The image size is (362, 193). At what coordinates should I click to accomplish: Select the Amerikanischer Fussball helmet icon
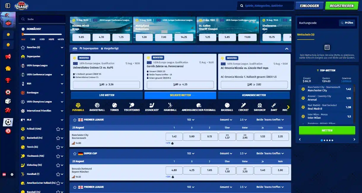coord(199,105)
